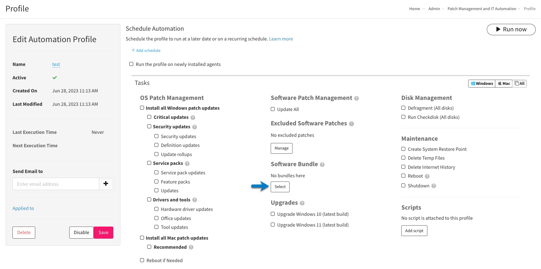Click the email address input field

tap(56, 184)
